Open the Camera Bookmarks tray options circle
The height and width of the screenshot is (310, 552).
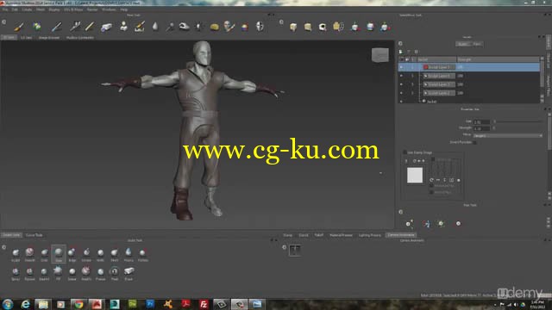pyautogui.click(x=284, y=247)
